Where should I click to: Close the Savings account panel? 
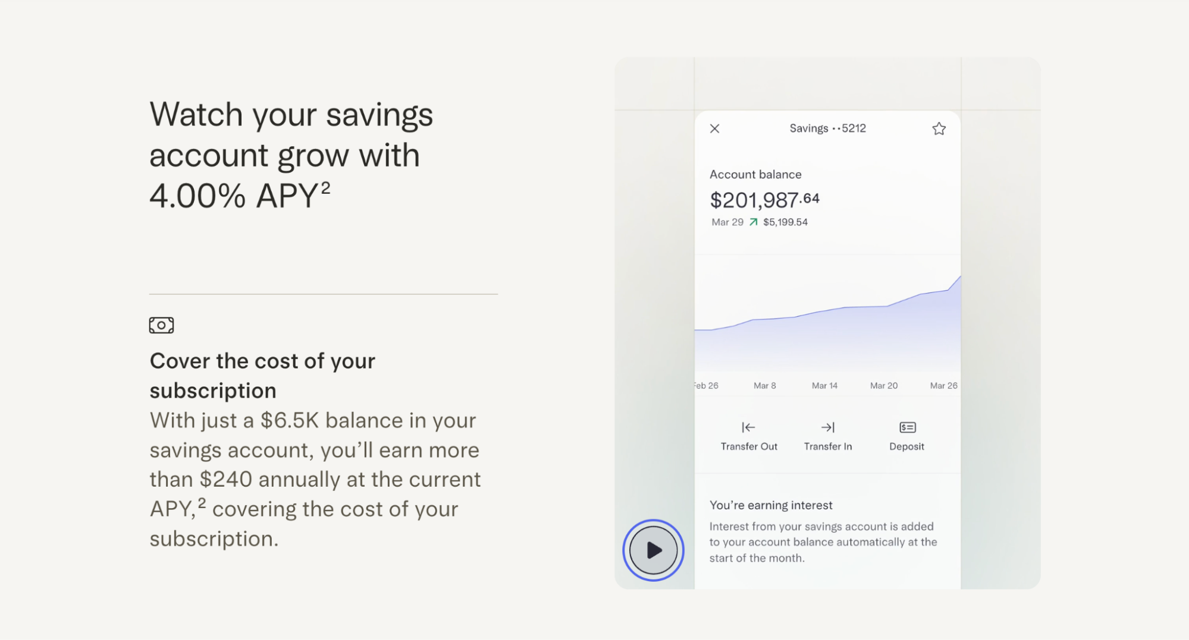click(714, 128)
